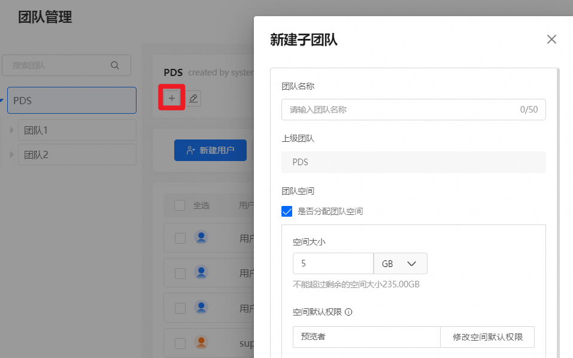Viewport: 573px width, 358px height.
Task: Click the 新建用户 button
Action: [x=211, y=150]
